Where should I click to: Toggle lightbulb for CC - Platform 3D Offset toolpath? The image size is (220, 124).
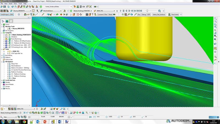click(x=8, y=41)
